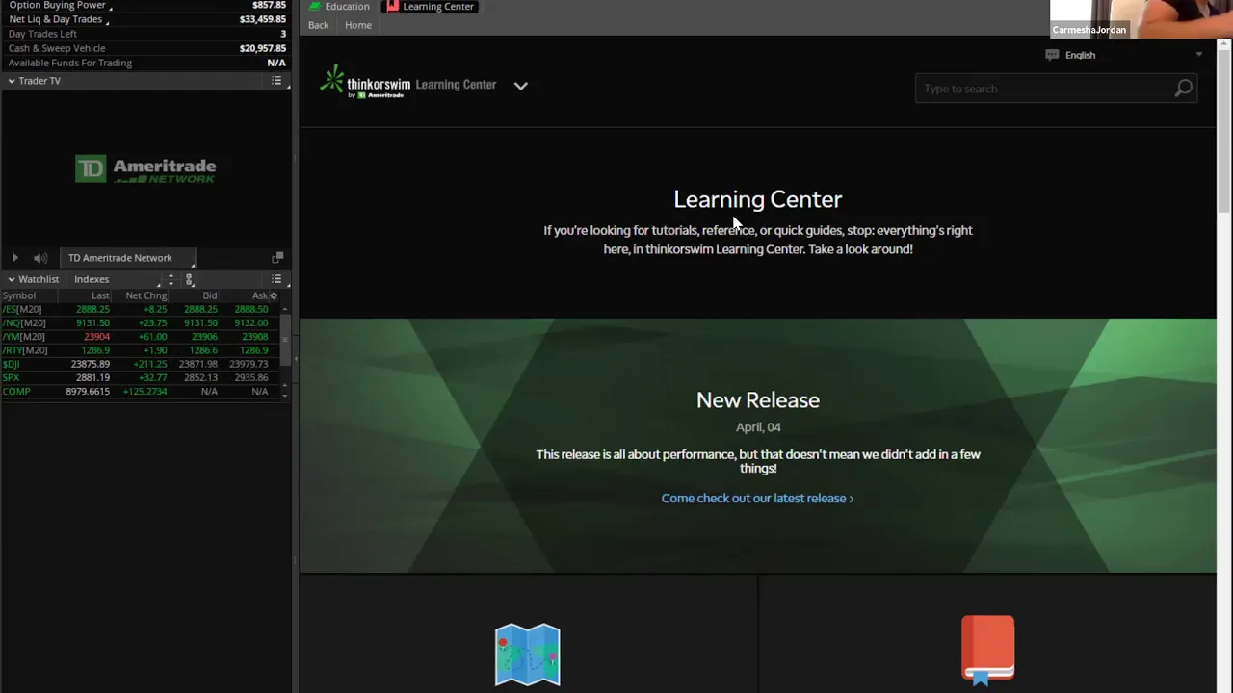
Task: Select the /RTY[M20] watchlist row
Action: pos(142,350)
